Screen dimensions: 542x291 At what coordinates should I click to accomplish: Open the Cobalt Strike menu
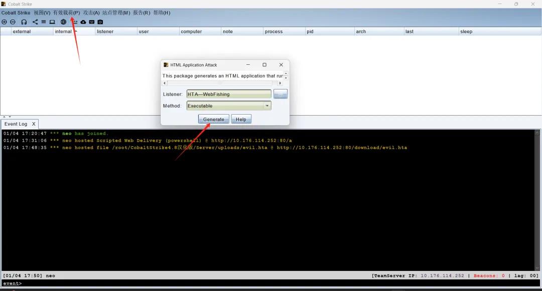pyautogui.click(x=16, y=13)
